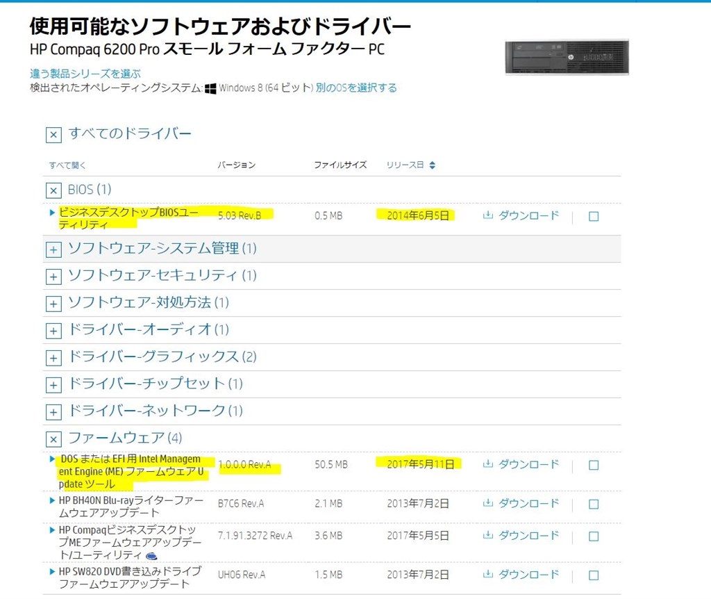This screenshot has width=711, height=599.
Task: Expand details arrow for HP SW820 DVD firmware
Action: [52, 571]
